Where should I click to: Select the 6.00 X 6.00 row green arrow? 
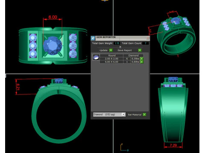142,62
